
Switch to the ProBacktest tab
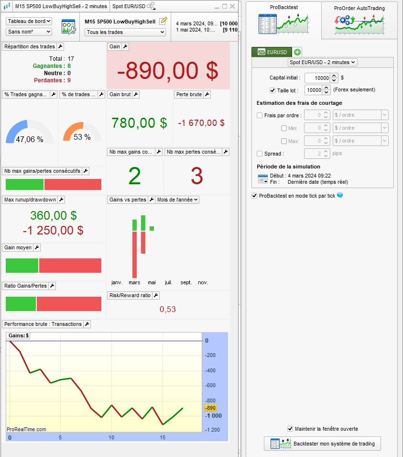[x=284, y=20]
